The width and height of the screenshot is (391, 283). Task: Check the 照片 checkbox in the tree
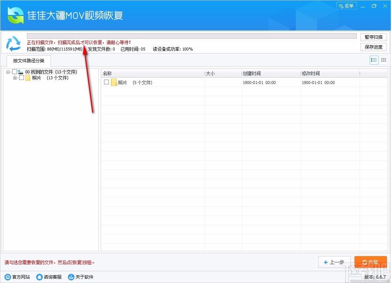pos(21,78)
